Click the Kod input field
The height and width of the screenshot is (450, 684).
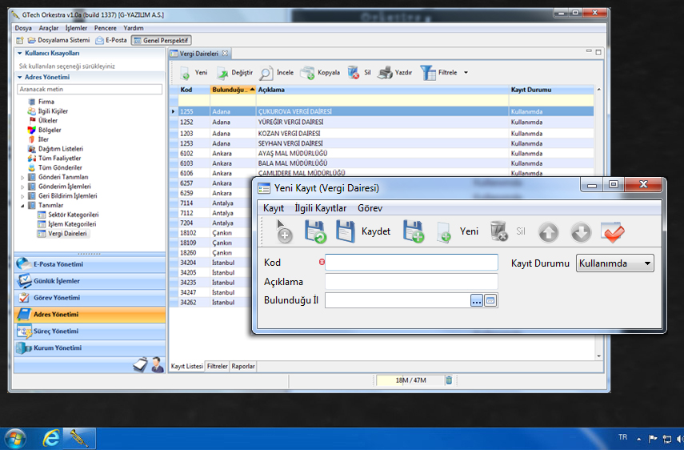point(411,263)
